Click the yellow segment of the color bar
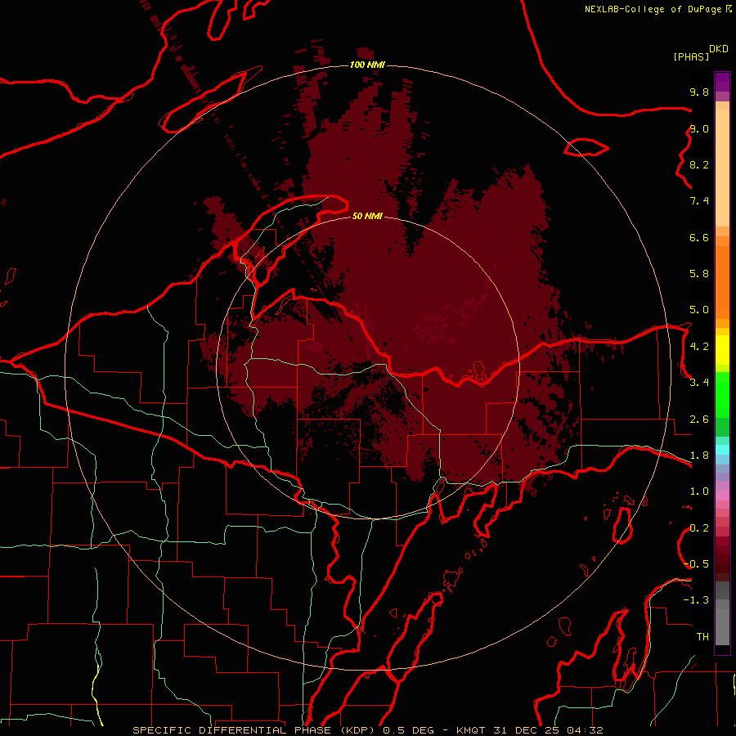 722,350
